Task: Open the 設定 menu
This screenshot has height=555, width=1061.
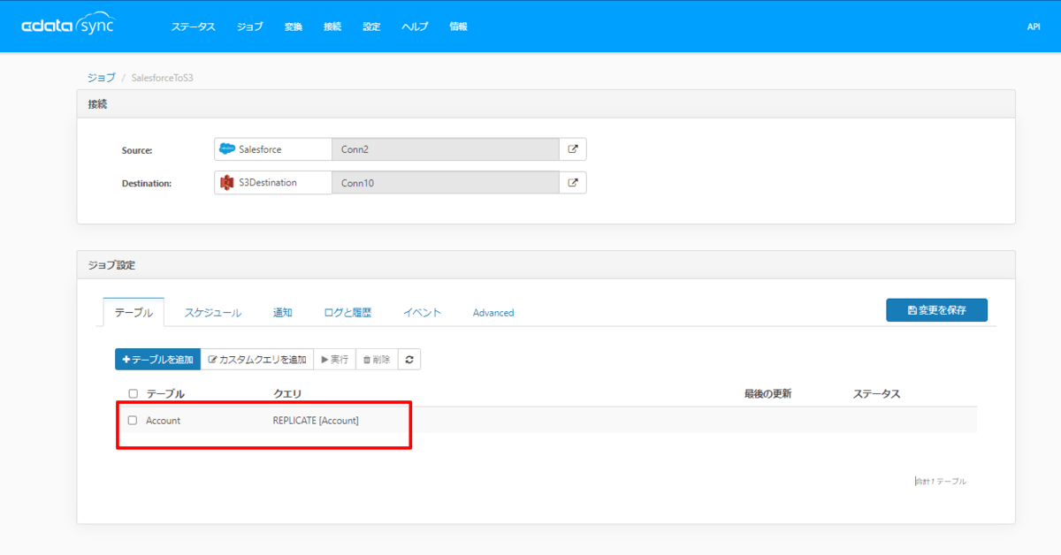Action: 371,27
